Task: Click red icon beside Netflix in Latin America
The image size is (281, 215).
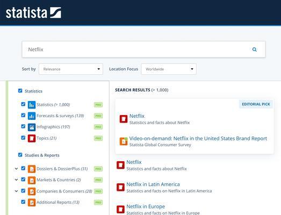Action: pyautogui.click(x=120, y=187)
